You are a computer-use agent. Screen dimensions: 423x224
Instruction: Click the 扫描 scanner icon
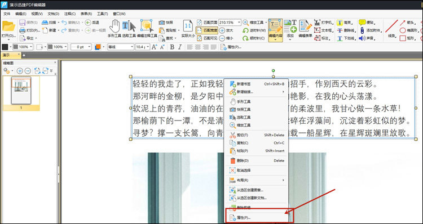45,23
